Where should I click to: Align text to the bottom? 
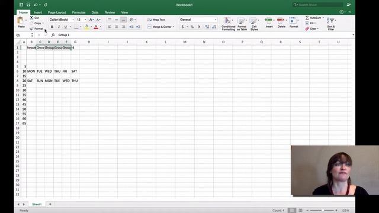[123, 20]
